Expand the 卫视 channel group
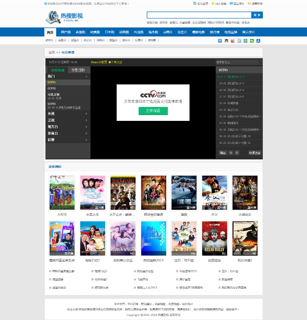307x320 pixels. (68, 120)
